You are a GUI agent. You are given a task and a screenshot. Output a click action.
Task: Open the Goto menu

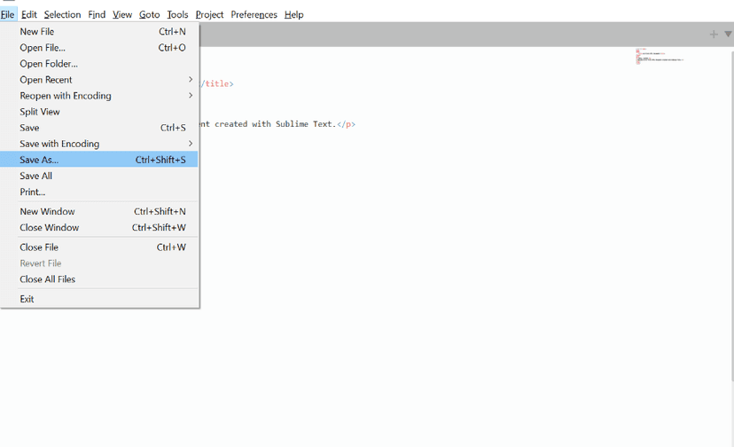[x=149, y=14]
